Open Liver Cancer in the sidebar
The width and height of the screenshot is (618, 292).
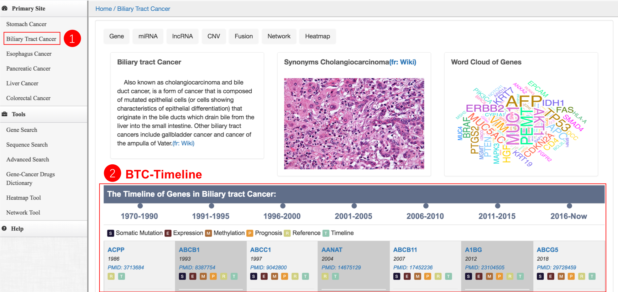pyautogui.click(x=22, y=83)
